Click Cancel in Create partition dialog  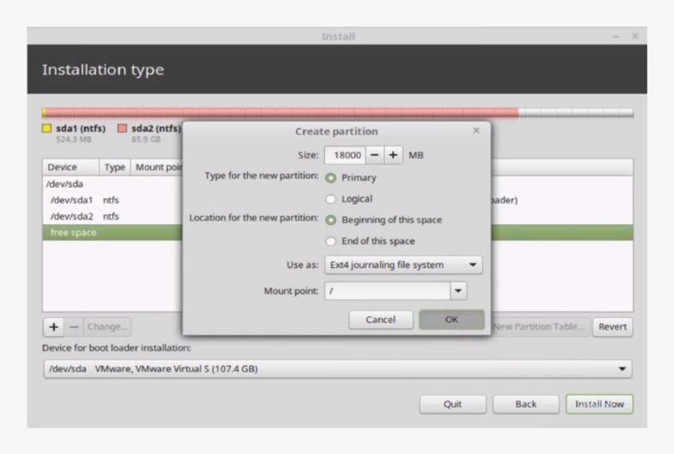pyautogui.click(x=381, y=320)
